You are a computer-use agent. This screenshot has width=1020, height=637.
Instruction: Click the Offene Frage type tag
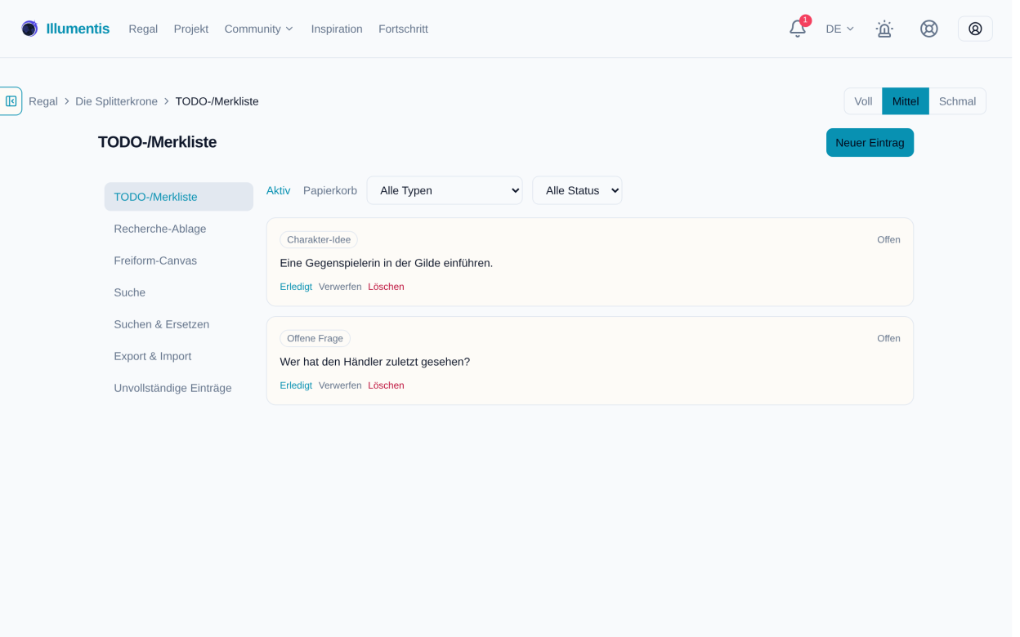[x=315, y=338]
